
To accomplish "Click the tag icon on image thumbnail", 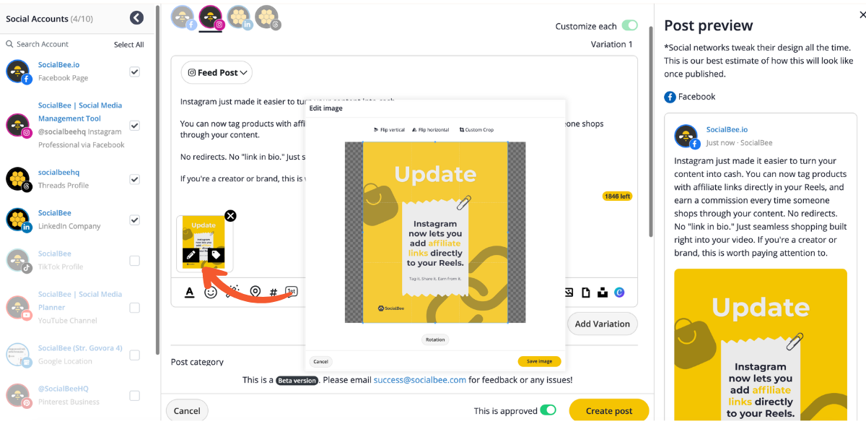I will click(x=216, y=255).
